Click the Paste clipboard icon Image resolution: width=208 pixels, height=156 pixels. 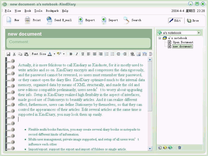pos(26,54)
